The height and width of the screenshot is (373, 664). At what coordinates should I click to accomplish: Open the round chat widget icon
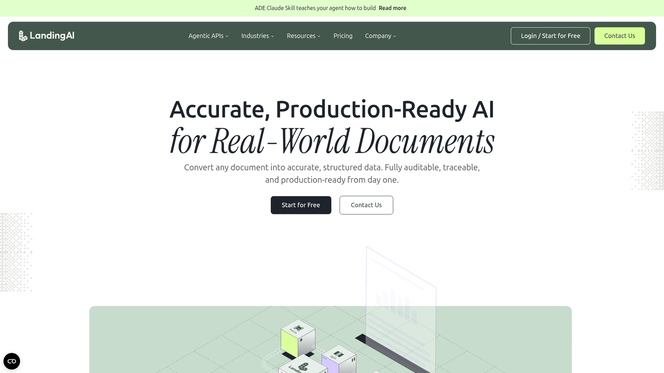[12, 361]
